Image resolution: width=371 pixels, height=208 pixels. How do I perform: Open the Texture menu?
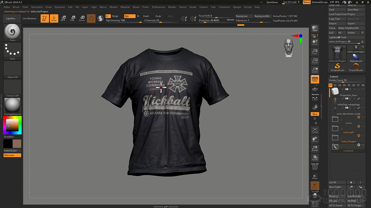click(x=203, y=7)
